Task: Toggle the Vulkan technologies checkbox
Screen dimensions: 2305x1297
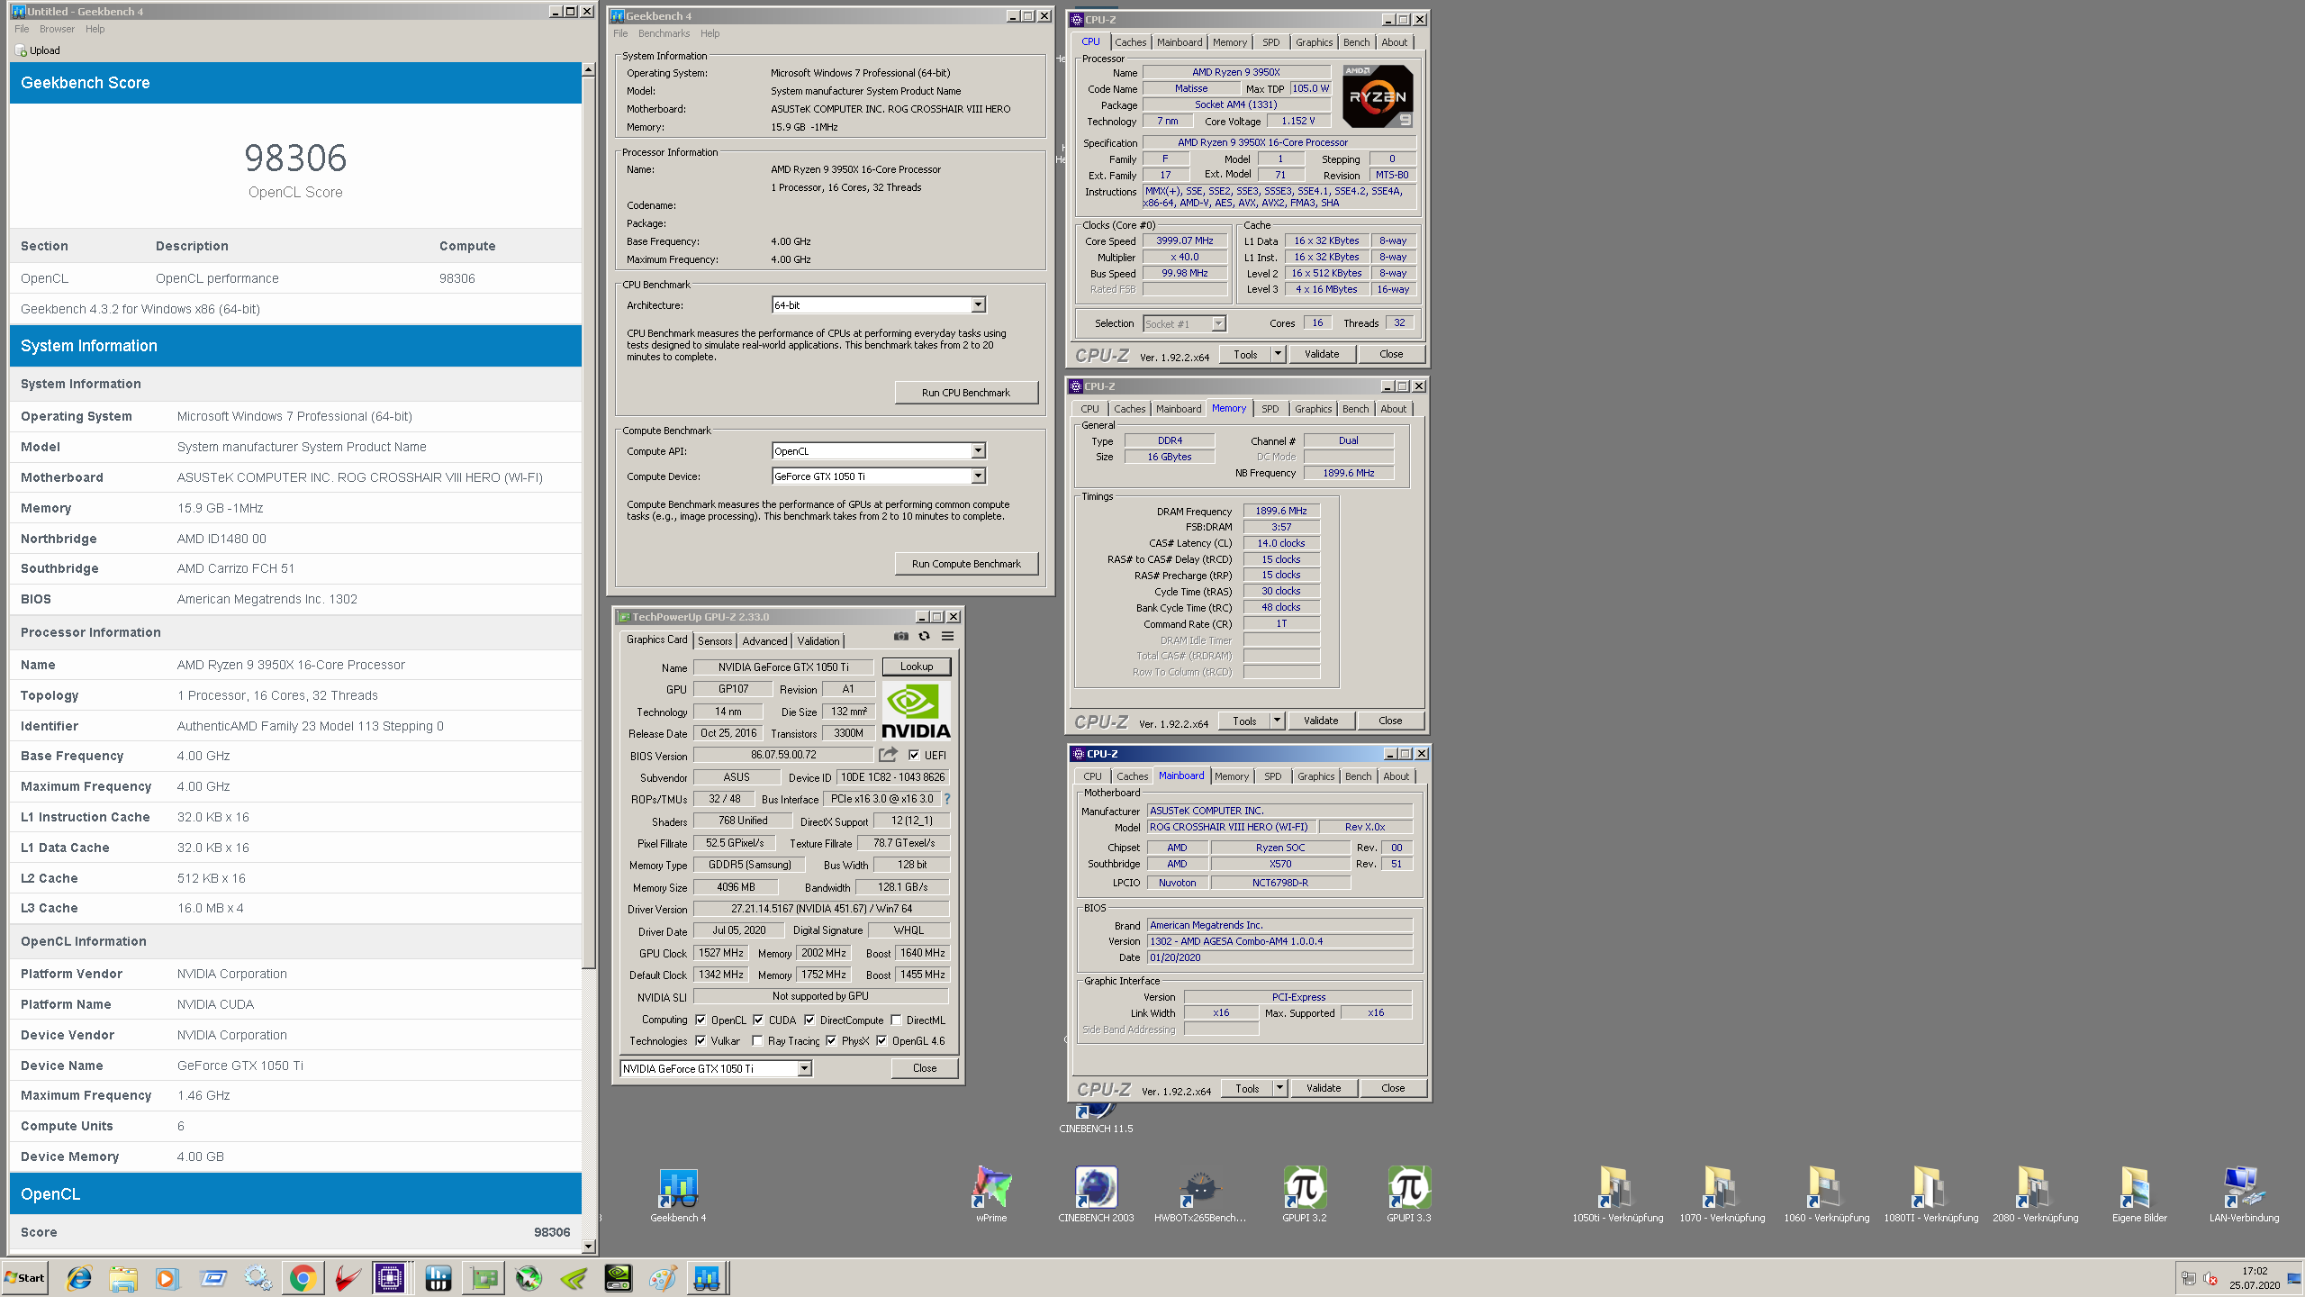Action: click(x=701, y=1040)
